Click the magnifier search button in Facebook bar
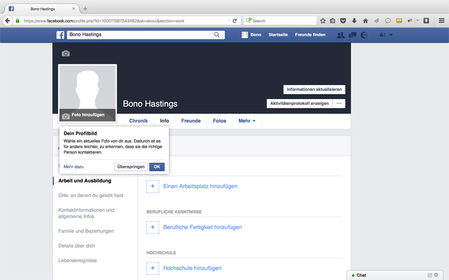 coord(217,35)
